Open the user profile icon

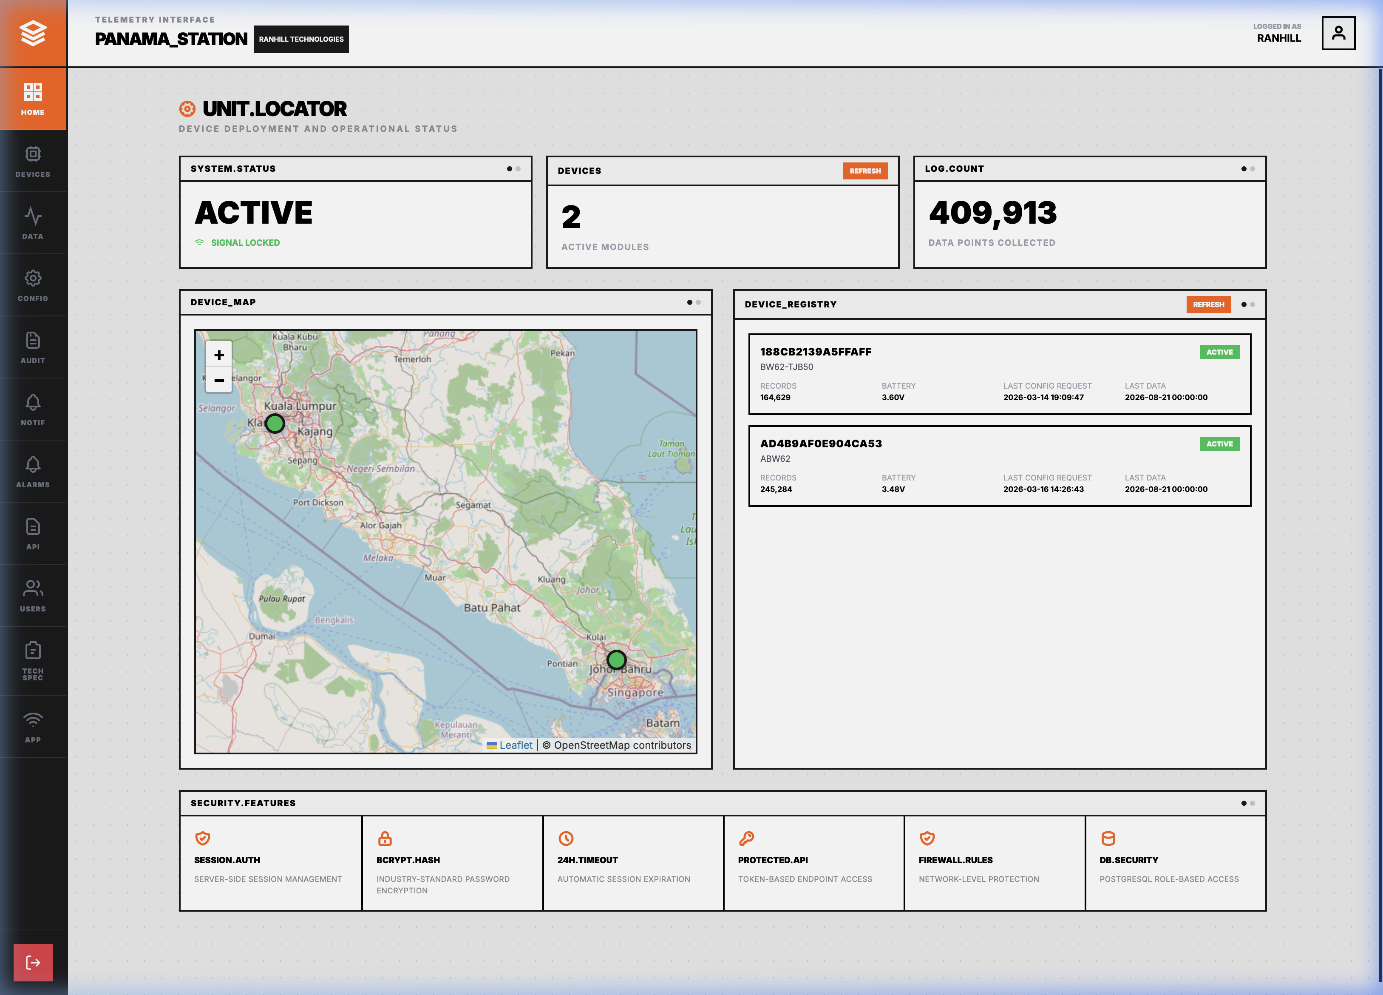(x=1338, y=33)
